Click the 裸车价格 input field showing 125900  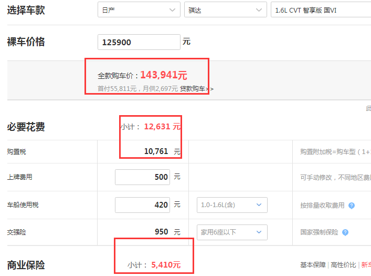pyautogui.click(x=139, y=42)
